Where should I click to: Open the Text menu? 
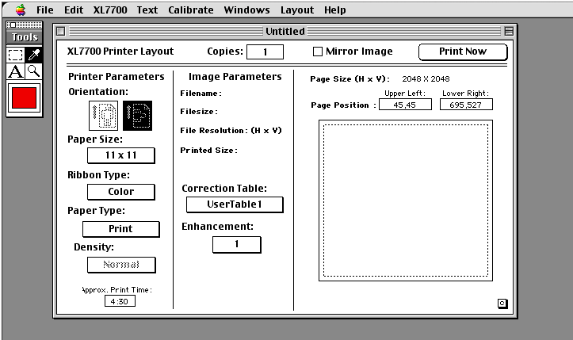[x=147, y=10]
